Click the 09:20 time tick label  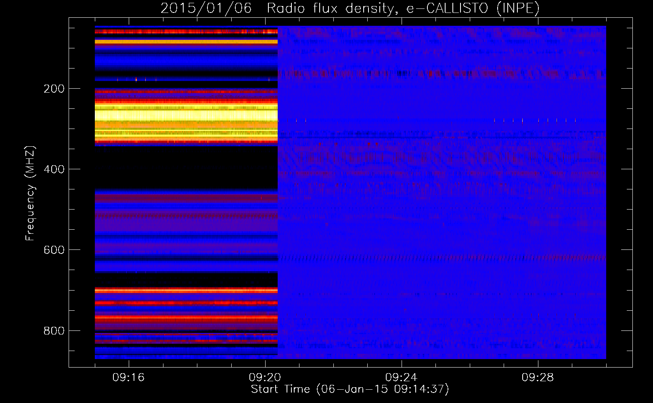tap(265, 378)
